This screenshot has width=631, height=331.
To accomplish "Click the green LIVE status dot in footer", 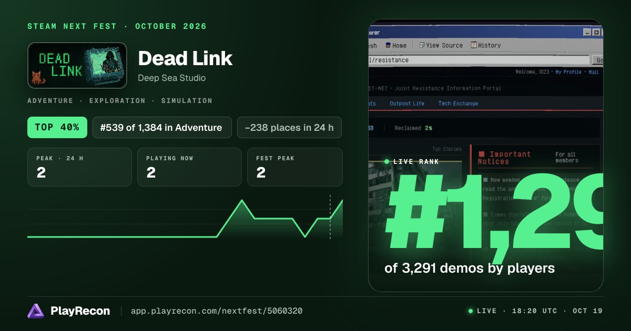I will (471, 311).
